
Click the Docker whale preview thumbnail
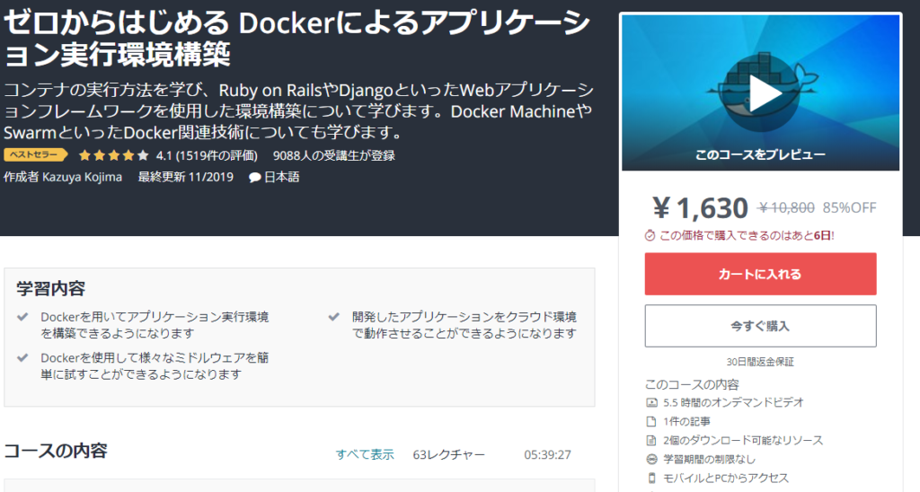click(760, 92)
